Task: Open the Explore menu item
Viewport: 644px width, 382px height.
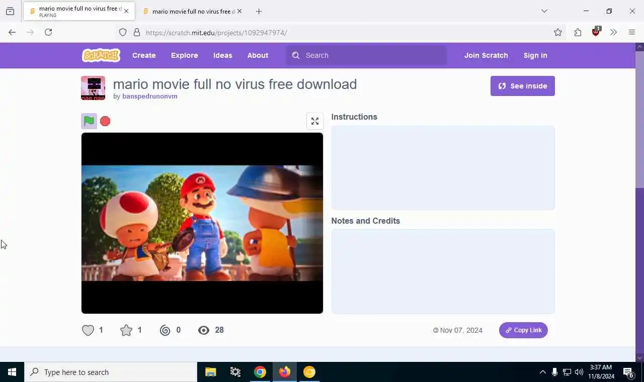Action: tap(185, 55)
